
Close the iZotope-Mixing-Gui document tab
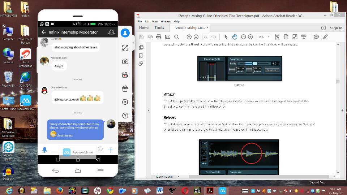[207, 28]
